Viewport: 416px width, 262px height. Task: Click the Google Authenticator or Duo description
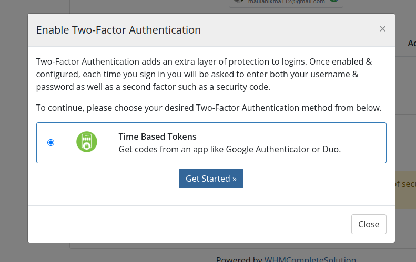[229, 150]
